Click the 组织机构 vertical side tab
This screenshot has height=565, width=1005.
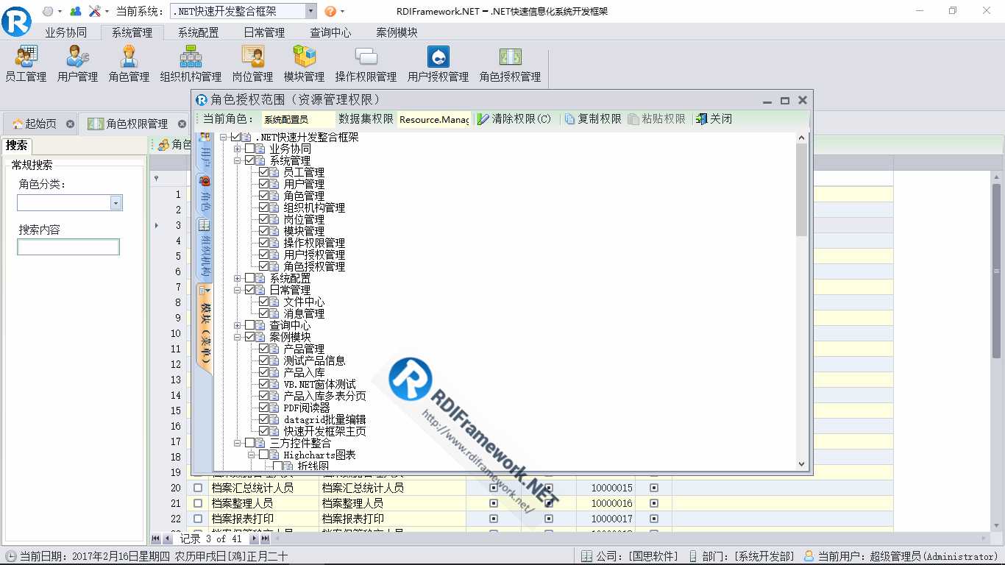coord(205,249)
